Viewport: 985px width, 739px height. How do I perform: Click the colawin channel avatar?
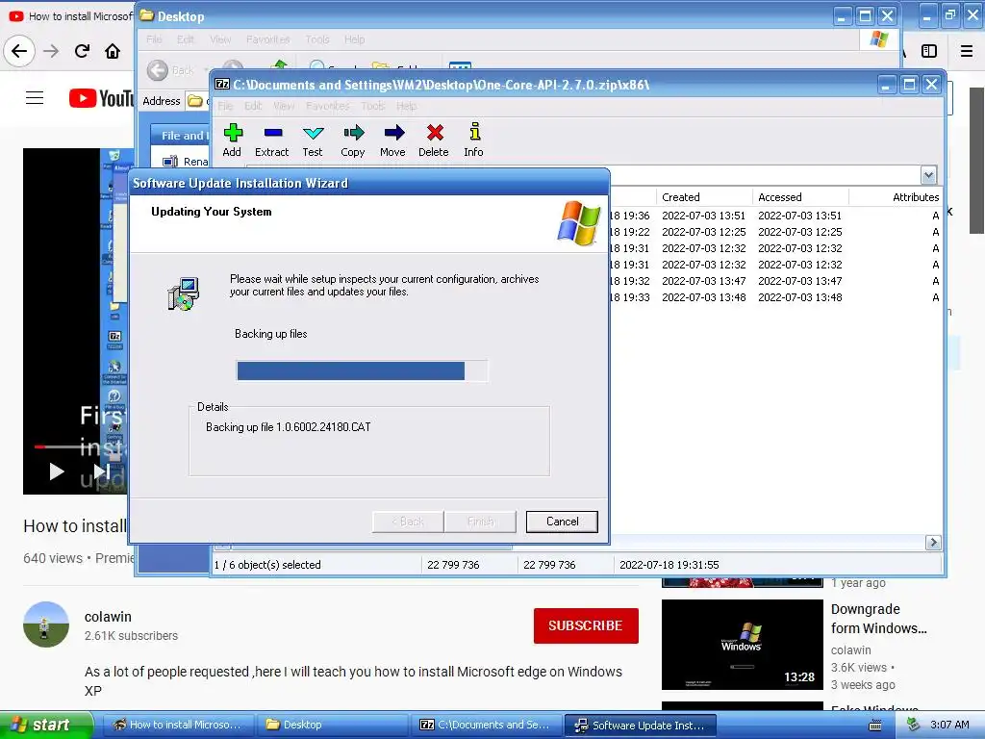click(x=46, y=624)
